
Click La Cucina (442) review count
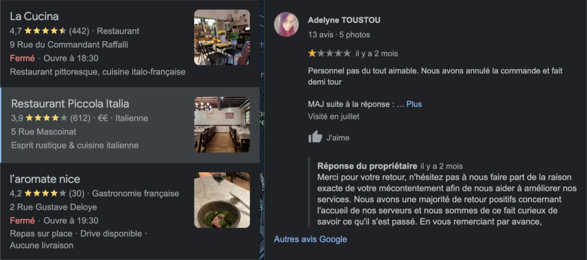point(79,31)
